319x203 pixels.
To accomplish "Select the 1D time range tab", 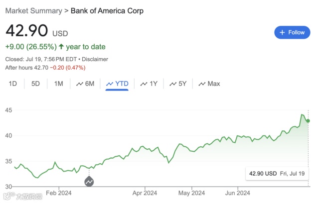I will click(x=13, y=84).
